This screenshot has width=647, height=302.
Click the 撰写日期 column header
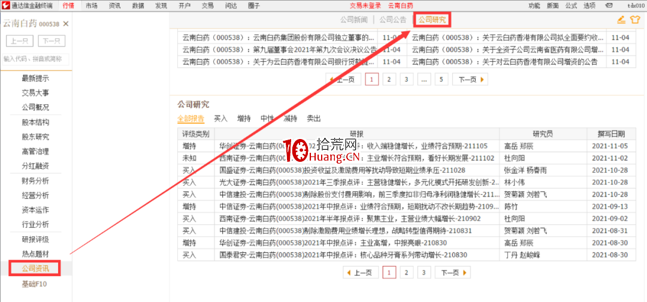click(x=612, y=134)
